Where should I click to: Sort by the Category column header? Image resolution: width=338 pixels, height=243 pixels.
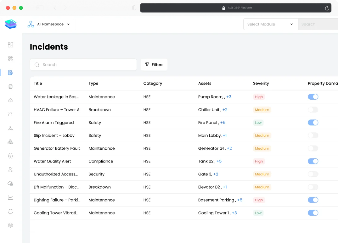pos(153,84)
